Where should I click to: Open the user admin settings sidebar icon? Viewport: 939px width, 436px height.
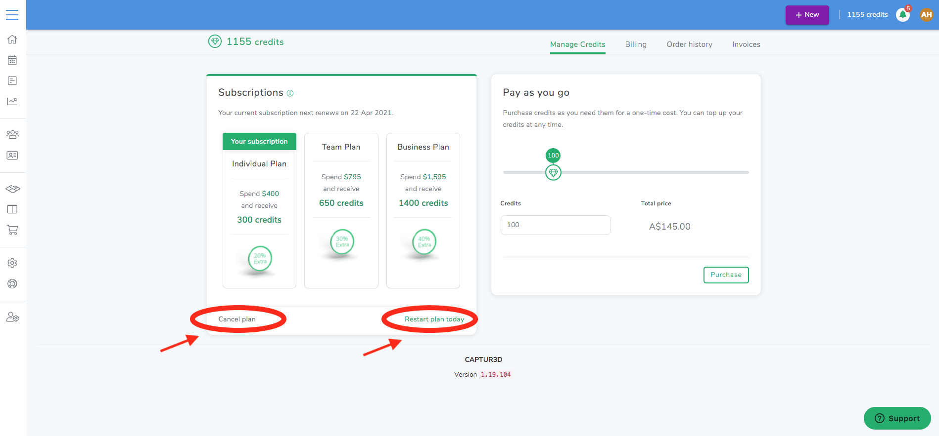click(12, 317)
